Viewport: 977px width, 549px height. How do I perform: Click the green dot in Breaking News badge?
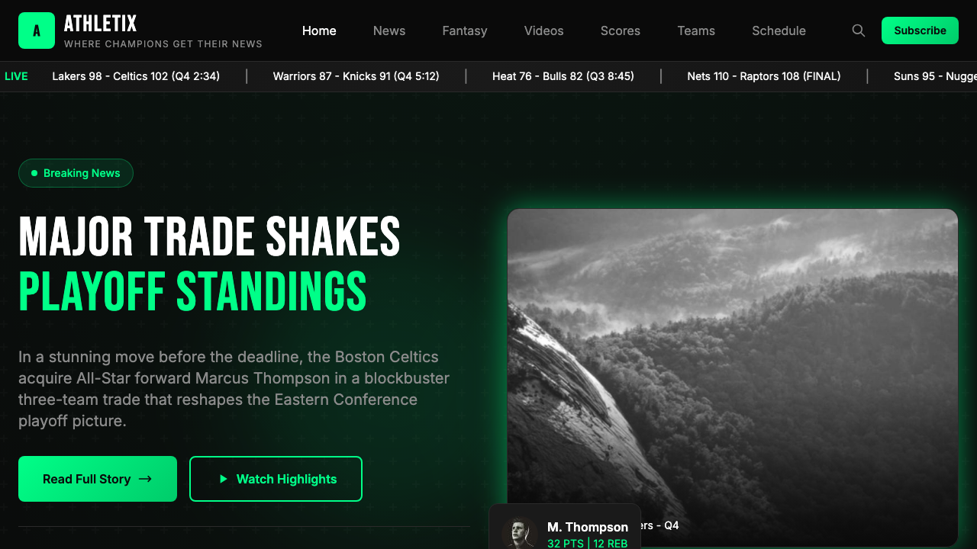34,173
